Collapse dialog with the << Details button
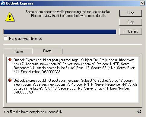Screen dimensions: 146x117 tap(131, 31)
